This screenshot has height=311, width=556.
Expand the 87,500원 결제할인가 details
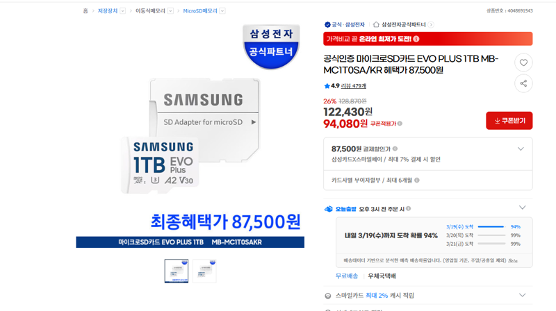pos(521,149)
